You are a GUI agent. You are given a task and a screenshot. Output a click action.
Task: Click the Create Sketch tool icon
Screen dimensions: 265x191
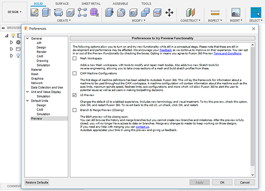(x=35, y=12)
